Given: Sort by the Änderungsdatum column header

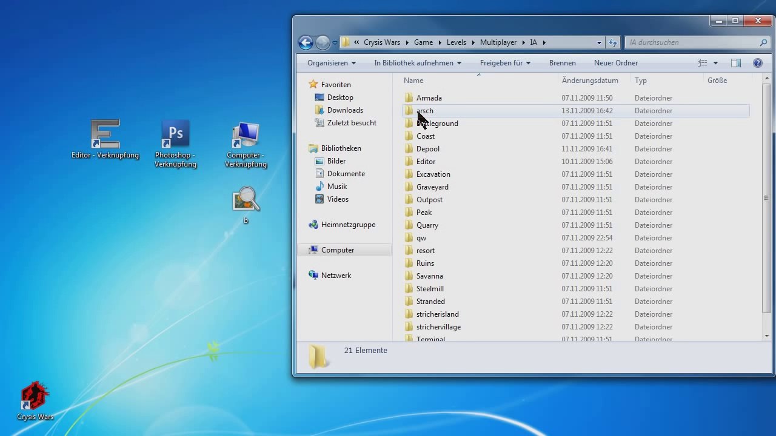Looking at the screenshot, I should point(590,81).
